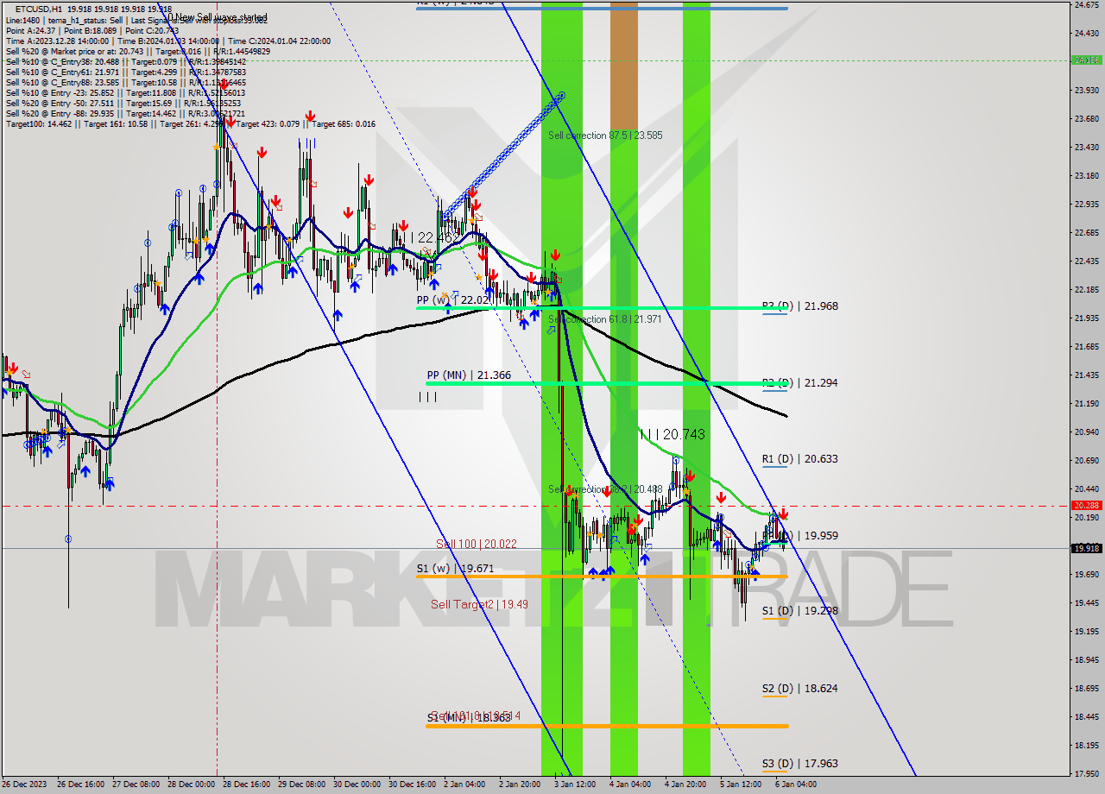Click the 'Sell %20 @ Market price' line
The height and width of the screenshot is (794, 1105).
(138, 52)
